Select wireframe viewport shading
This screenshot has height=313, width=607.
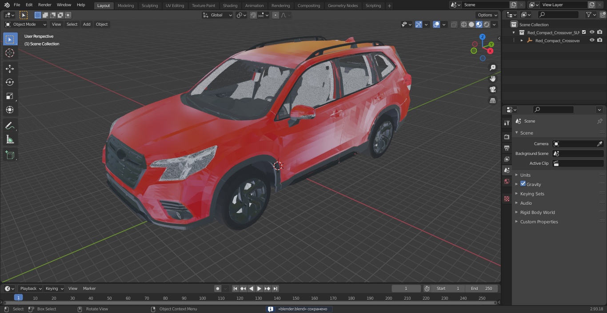464,24
